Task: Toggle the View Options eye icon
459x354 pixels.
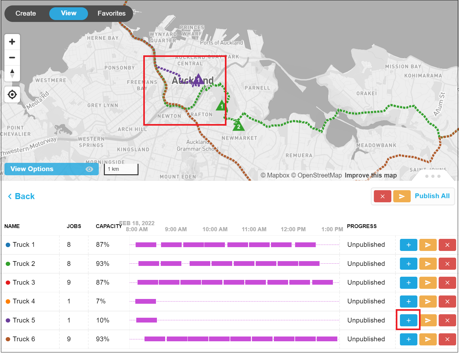Action: (x=90, y=169)
